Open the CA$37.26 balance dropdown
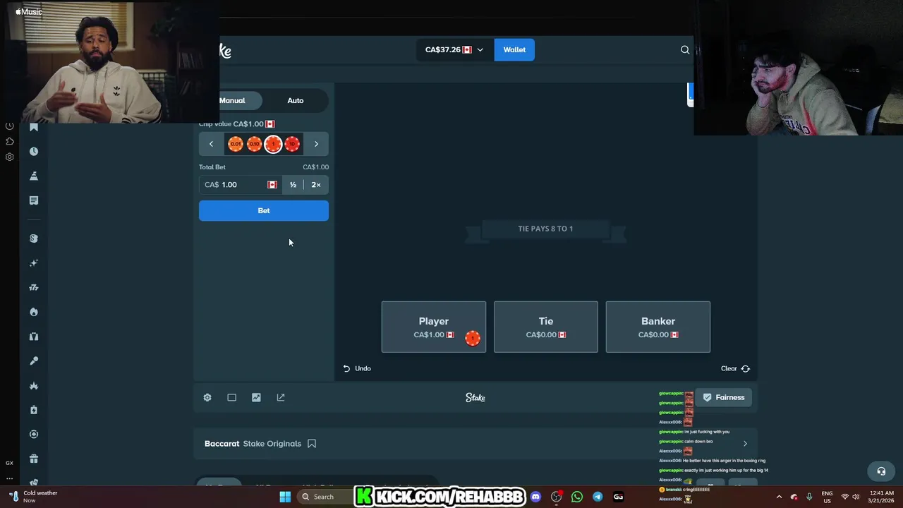Image resolution: width=903 pixels, height=508 pixels. tap(454, 49)
